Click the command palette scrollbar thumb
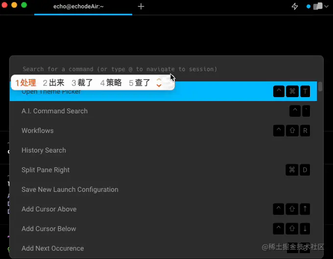 pyautogui.click(x=320, y=86)
